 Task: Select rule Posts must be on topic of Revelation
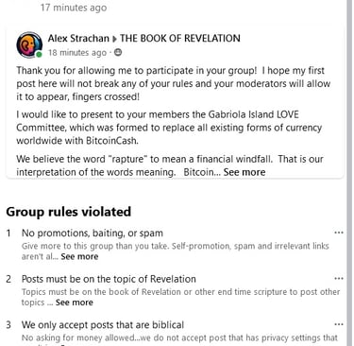(109, 279)
